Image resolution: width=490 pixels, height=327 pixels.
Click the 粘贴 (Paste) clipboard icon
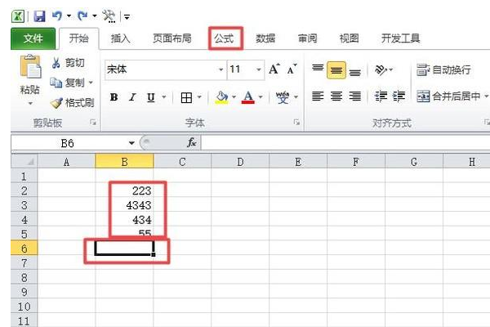[x=30, y=67]
